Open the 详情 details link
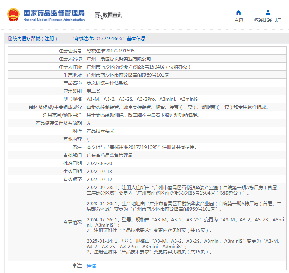This screenshot has width=289, height=273. tap(91, 266)
